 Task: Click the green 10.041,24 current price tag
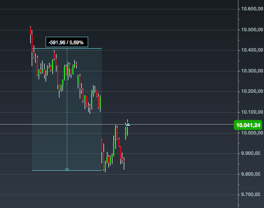(x=248, y=125)
